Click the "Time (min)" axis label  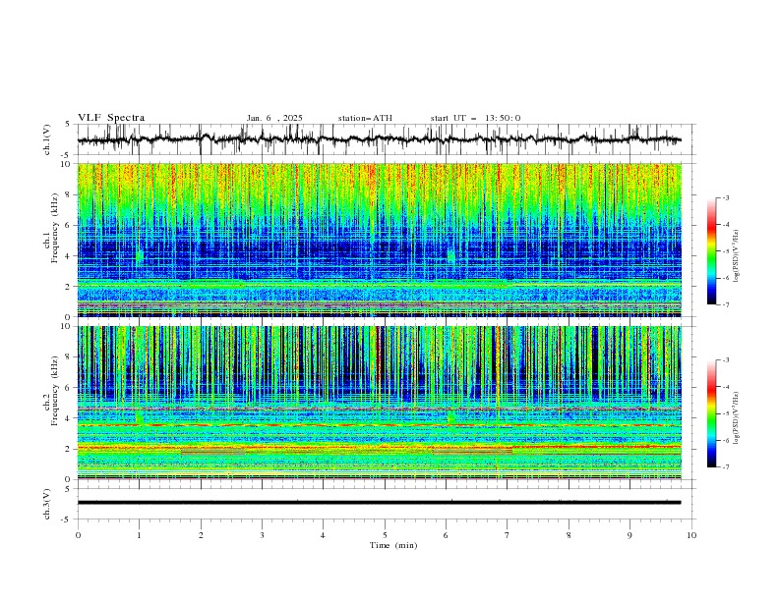tap(393, 545)
